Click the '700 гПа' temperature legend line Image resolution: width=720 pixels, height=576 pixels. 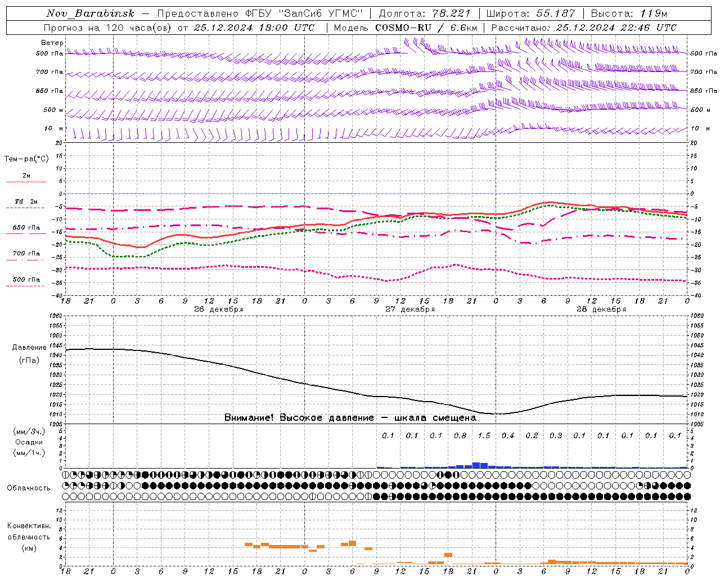[25, 260]
